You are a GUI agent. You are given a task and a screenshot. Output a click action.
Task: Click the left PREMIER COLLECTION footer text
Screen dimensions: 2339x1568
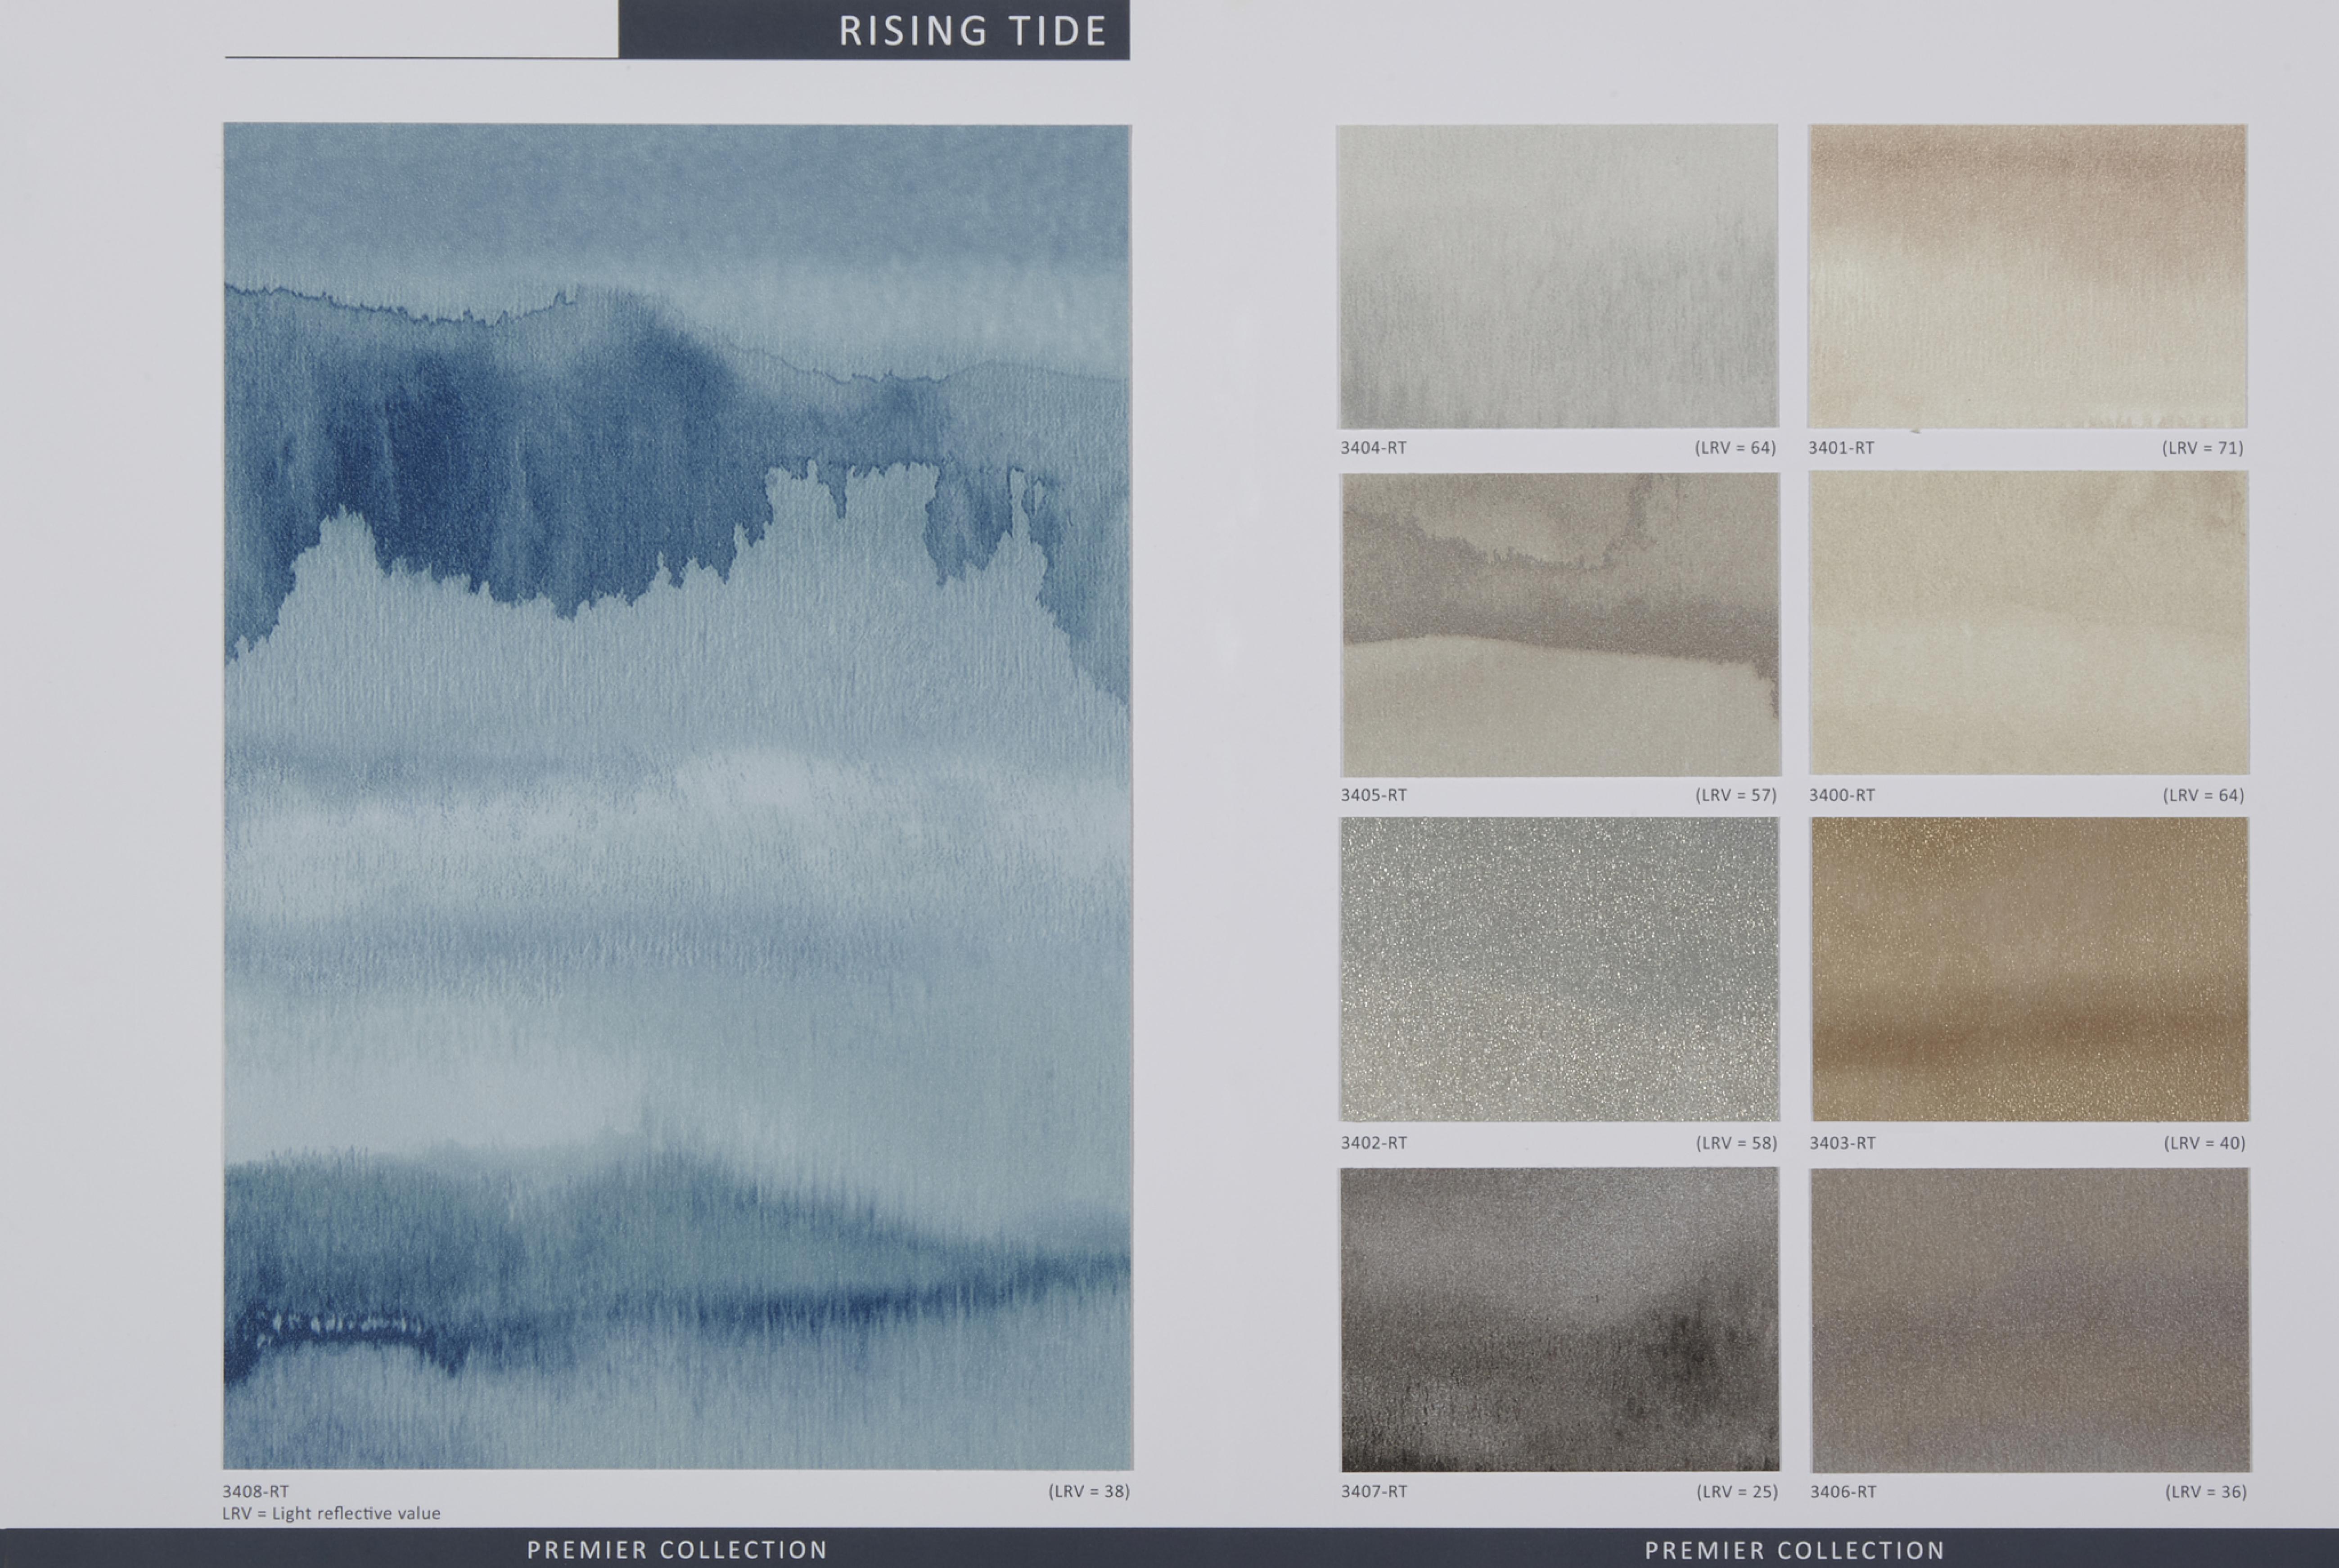[x=677, y=1550]
